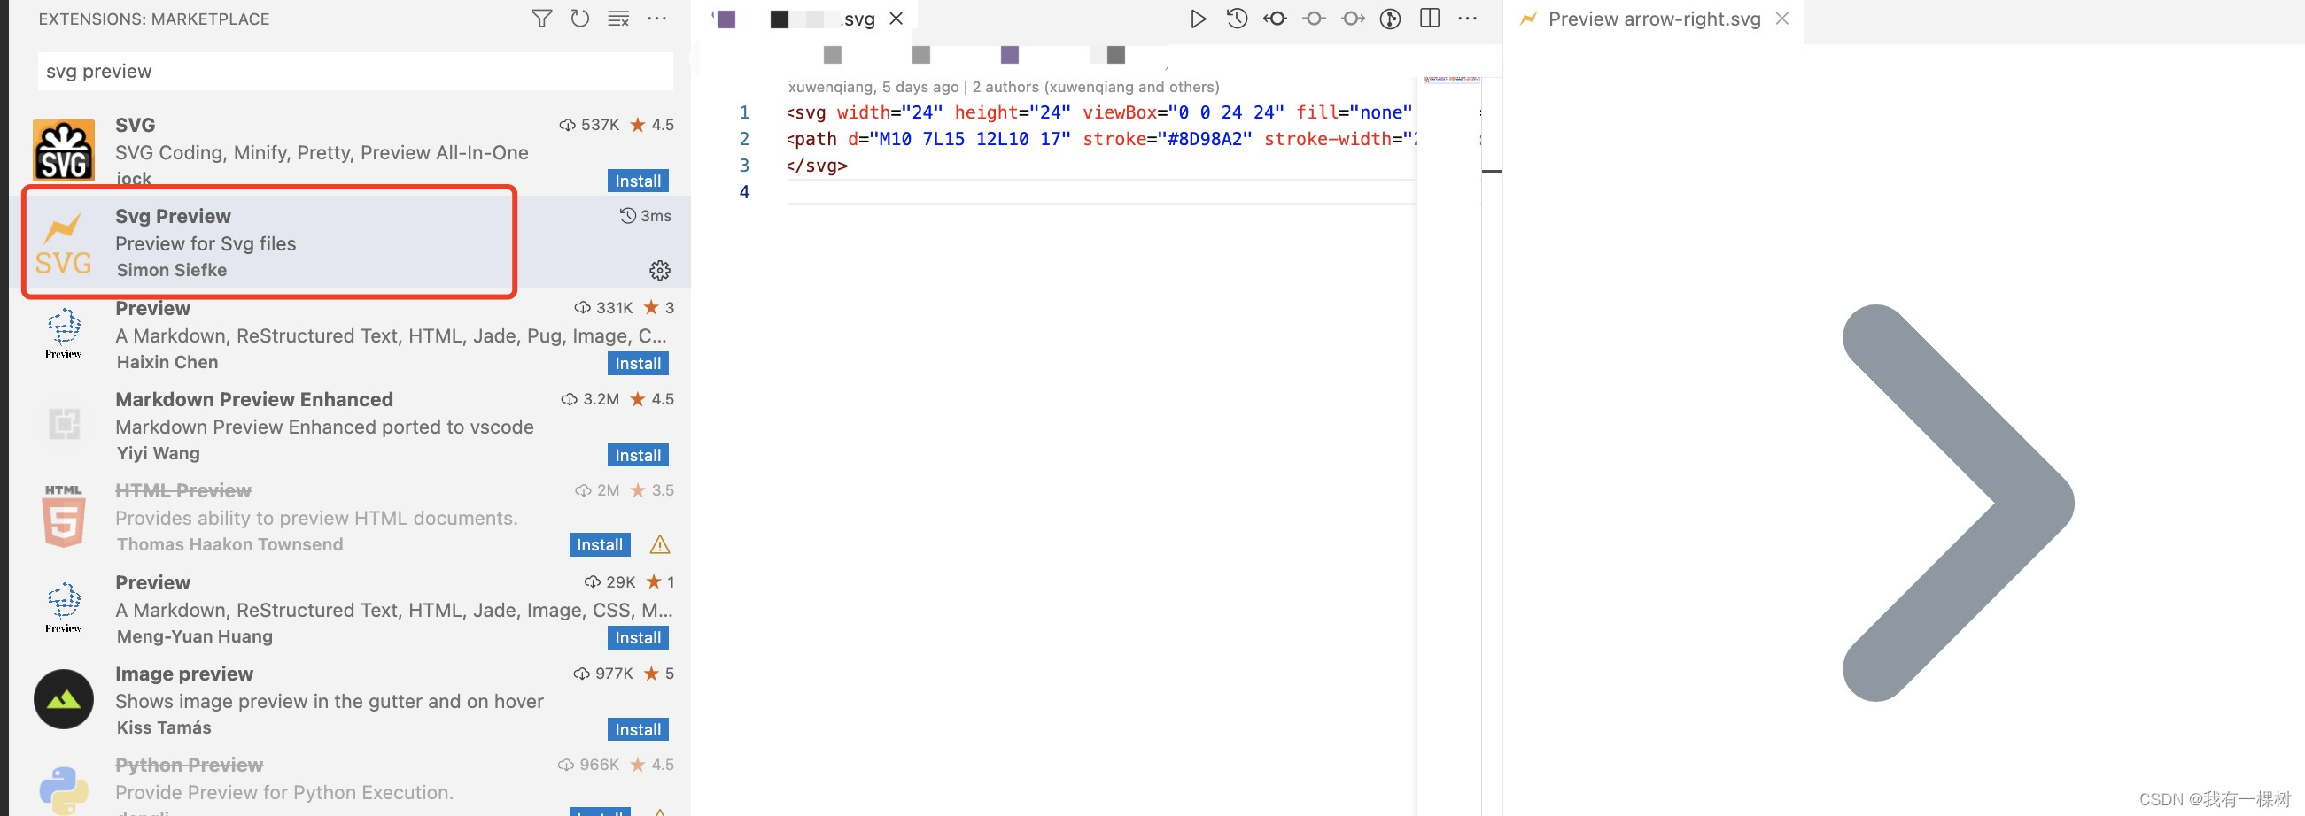This screenshot has height=816, width=2305.
Task: Click Markdown Preview Enhanced extension icon
Action: pos(64,424)
